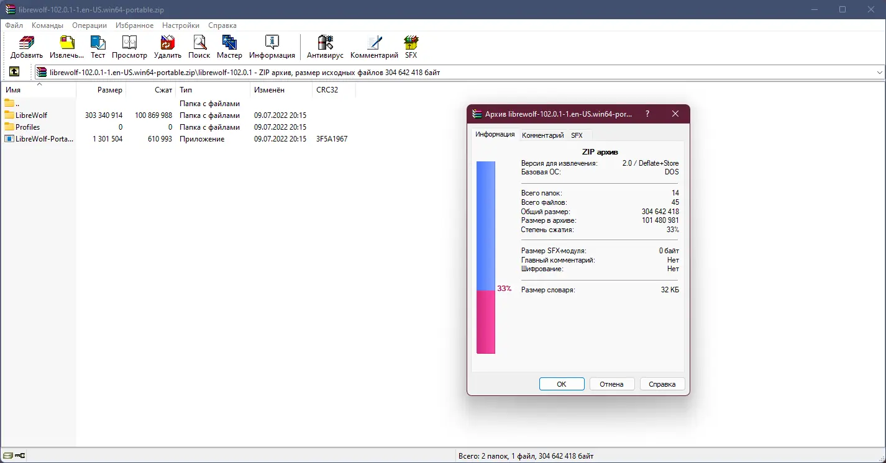Open the Справка menu in the menu bar
886x463 pixels.
pos(222,25)
